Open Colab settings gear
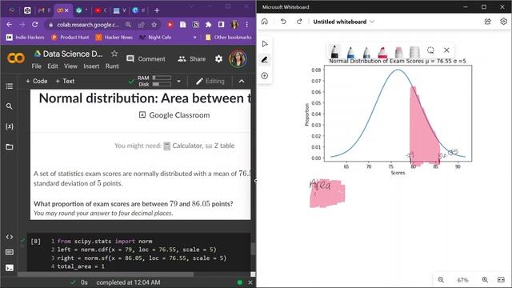The image size is (512, 288). pyautogui.click(x=218, y=58)
